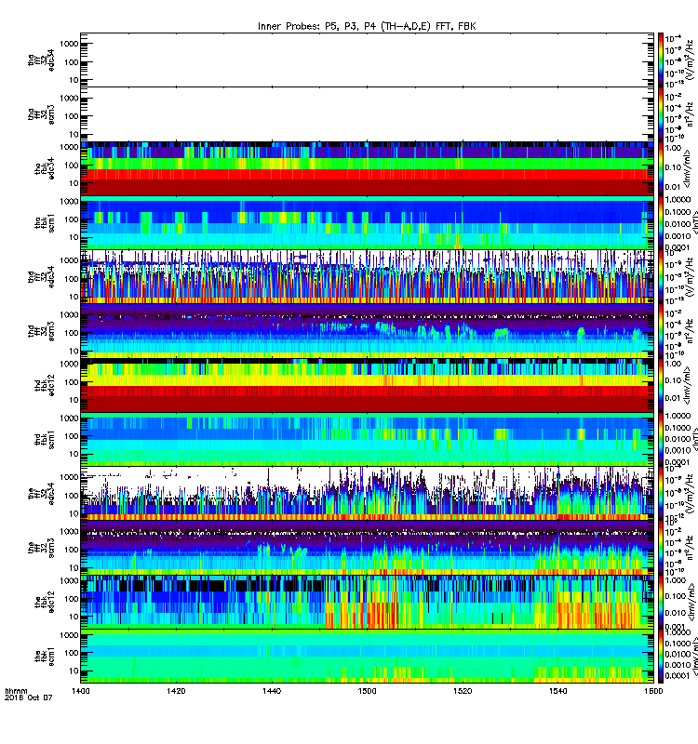Click the color bar beside the fbk scm1 panel
Image resolution: width=698 pixels, height=744 pixels.
661,657
